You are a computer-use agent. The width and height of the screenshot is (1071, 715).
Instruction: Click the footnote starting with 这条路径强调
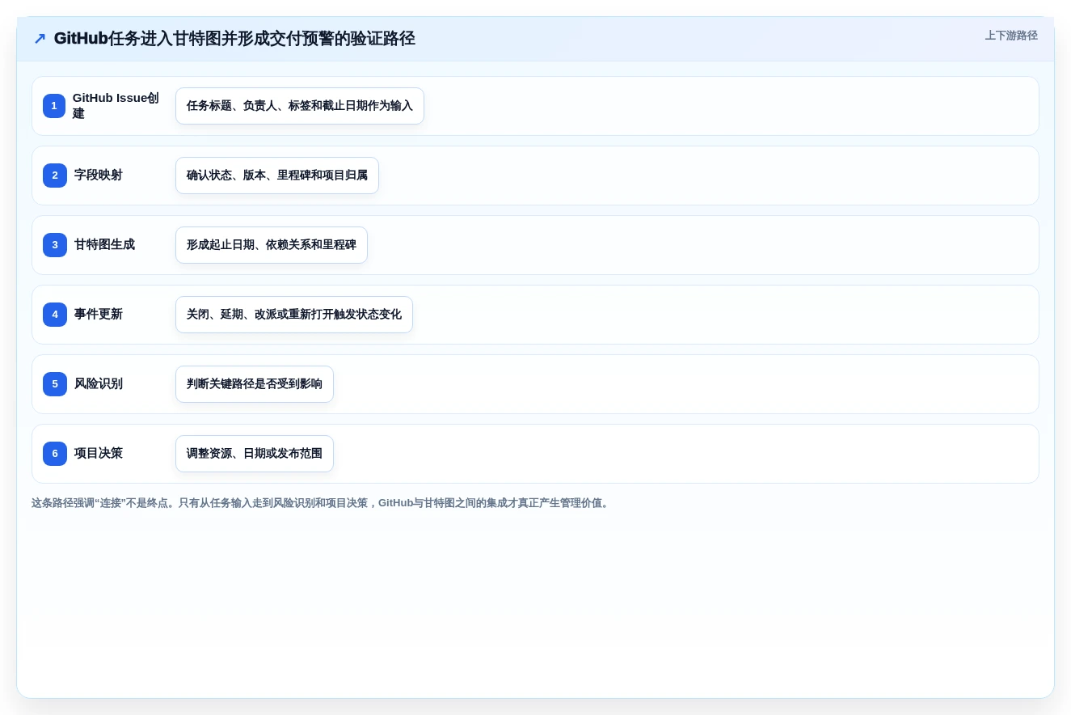pyautogui.click(x=322, y=503)
